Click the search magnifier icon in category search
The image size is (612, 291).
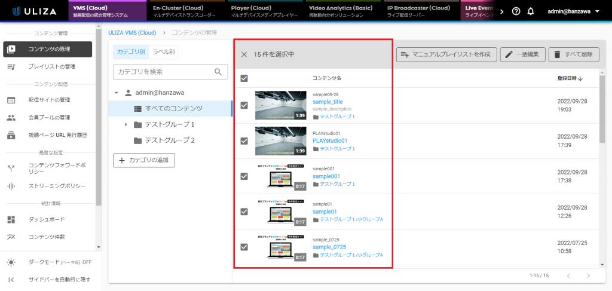pos(219,72)
